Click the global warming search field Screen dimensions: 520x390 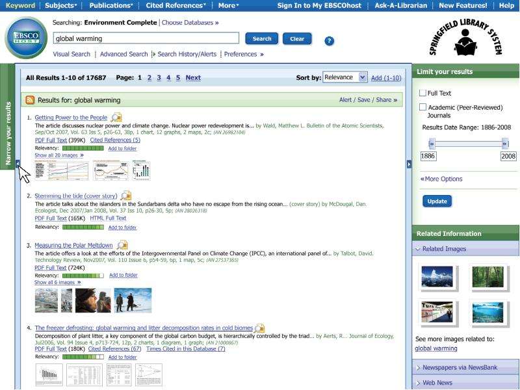(146, 38)
